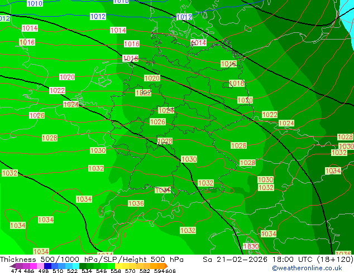Click the 534 legend value
Image resolution: width=354 pixels, height=273 pixels.
(x=87, y=271)
